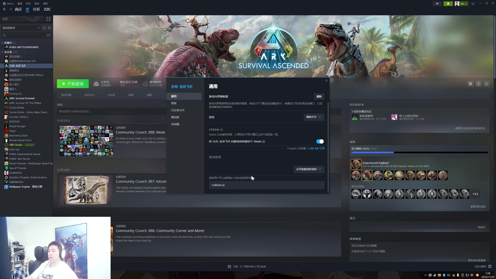This screenshot has width=496, height=279.
Task: Open game settings gear icon
Action: tap(470, 84)
